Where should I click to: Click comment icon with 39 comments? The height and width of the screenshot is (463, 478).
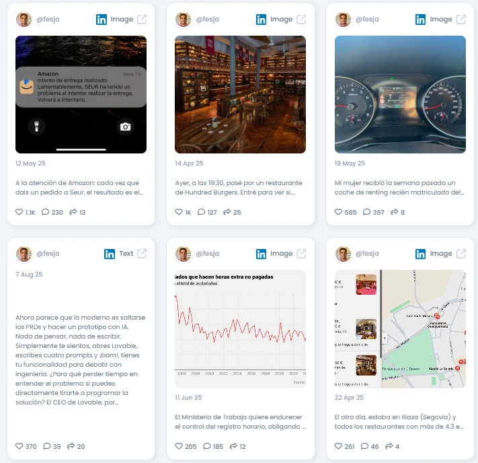[x=47, y=446]
